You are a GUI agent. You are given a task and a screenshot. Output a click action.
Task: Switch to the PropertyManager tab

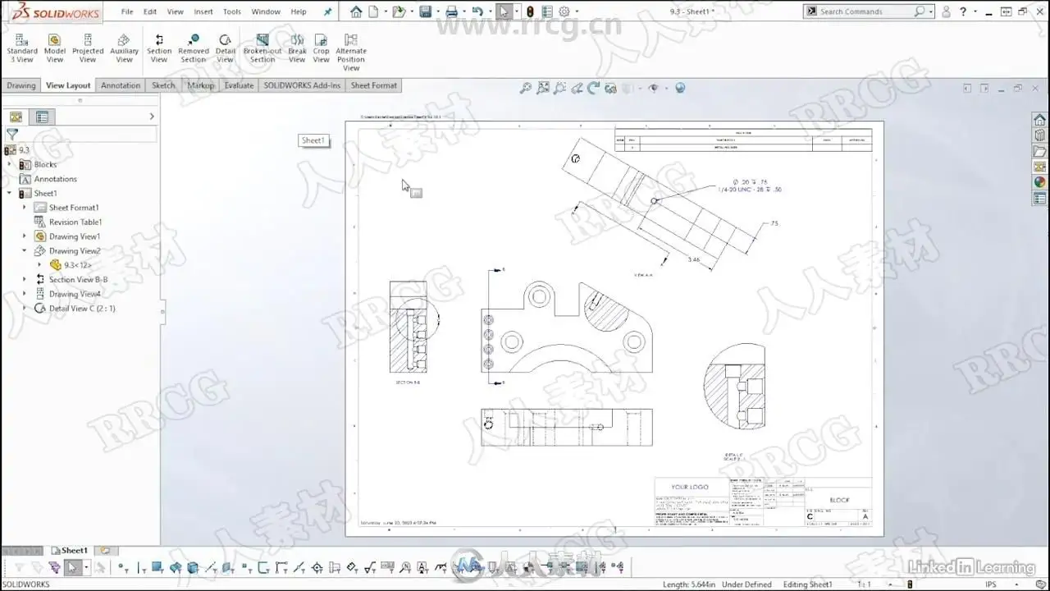[42, 117]
